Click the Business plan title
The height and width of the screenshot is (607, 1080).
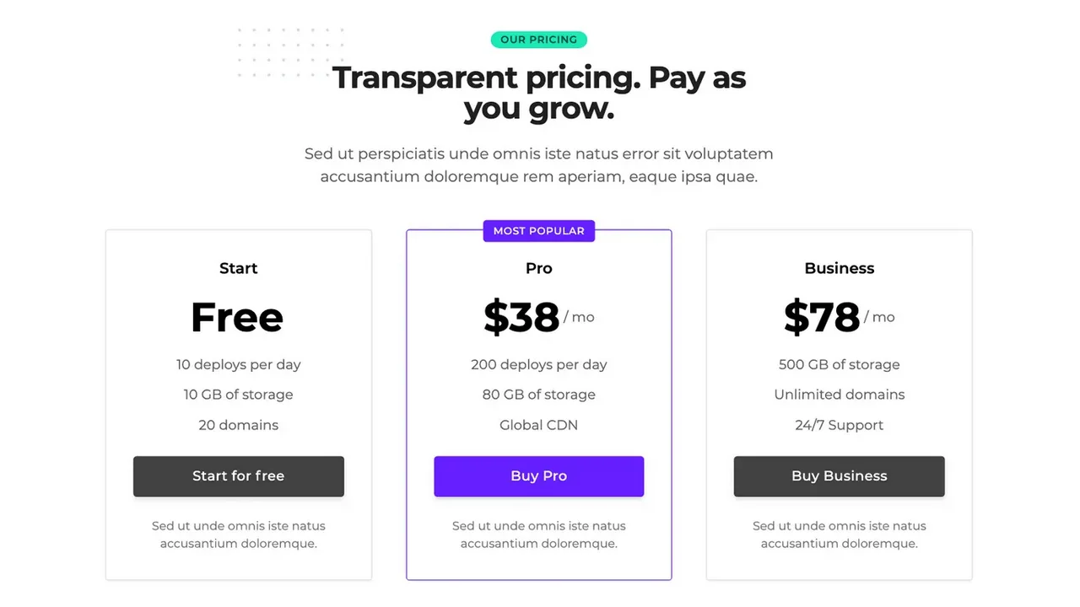[839, 267]
